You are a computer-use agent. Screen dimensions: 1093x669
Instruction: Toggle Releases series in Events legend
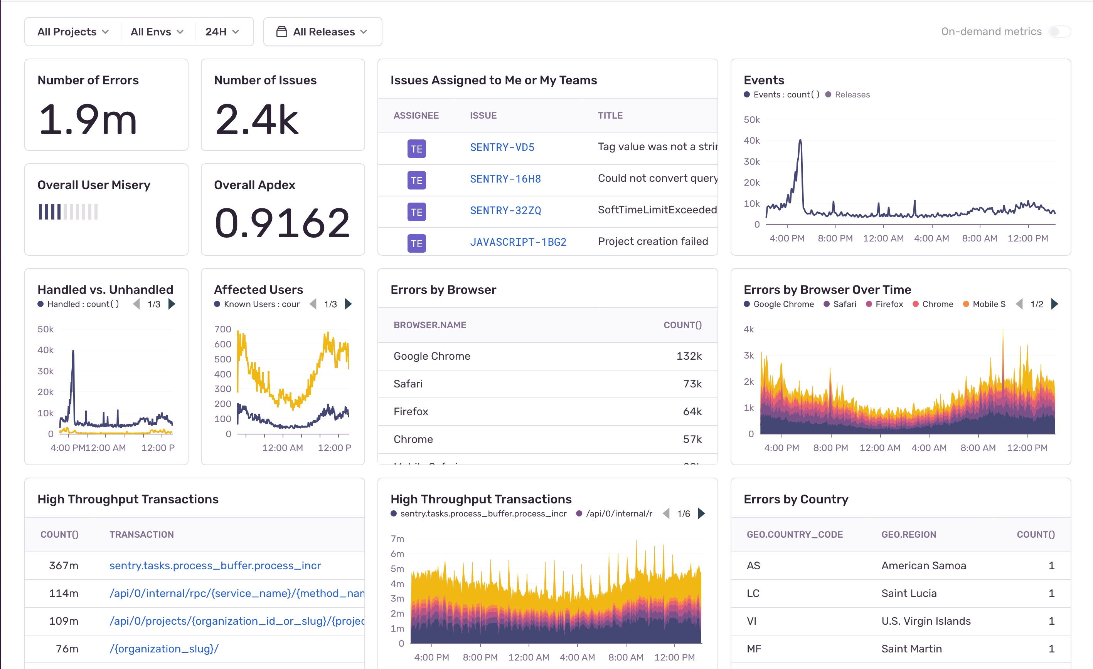click(852, 94)
